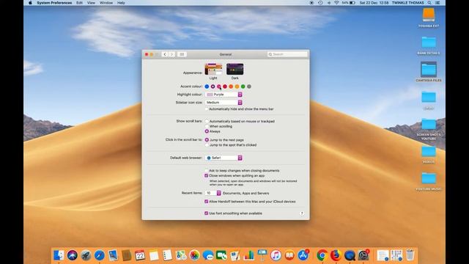Open Keynote podium icon in Dock
This screenshot has width=469, height=264.
tap(262, 255)
